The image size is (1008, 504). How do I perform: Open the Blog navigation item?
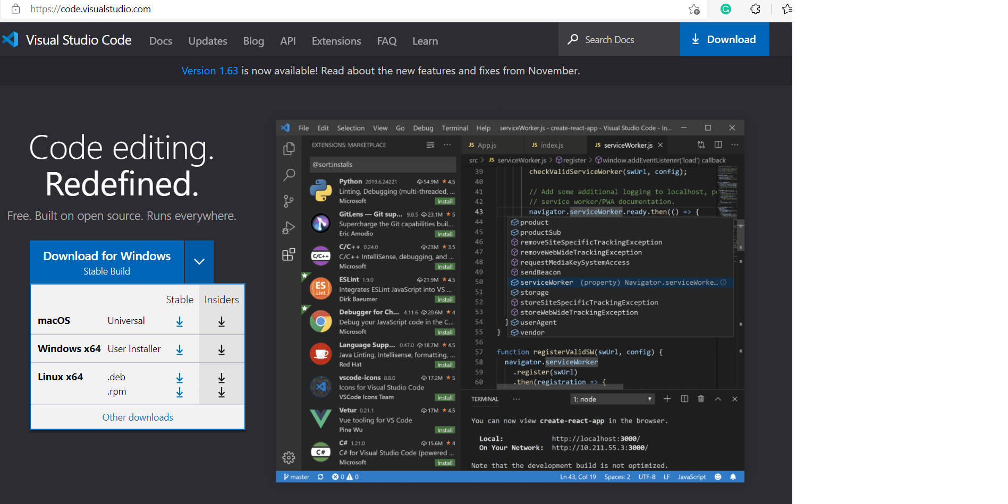[253, 41]
